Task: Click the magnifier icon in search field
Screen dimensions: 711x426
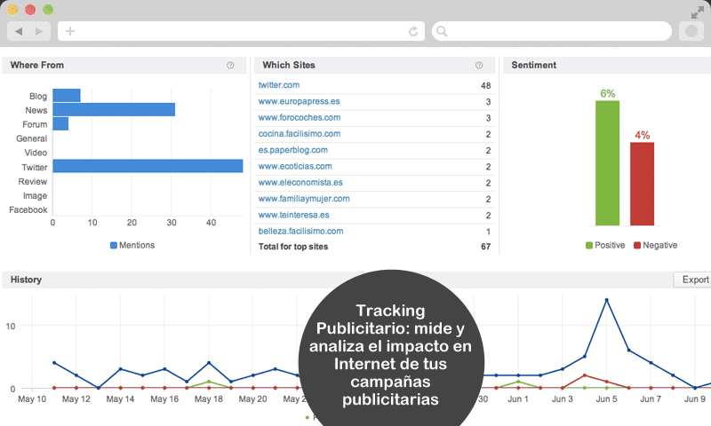Action: click(441, 31)
